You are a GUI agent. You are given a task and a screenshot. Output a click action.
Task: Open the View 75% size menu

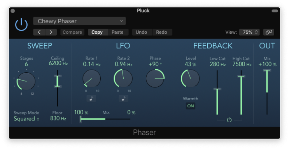coord(249,32)
